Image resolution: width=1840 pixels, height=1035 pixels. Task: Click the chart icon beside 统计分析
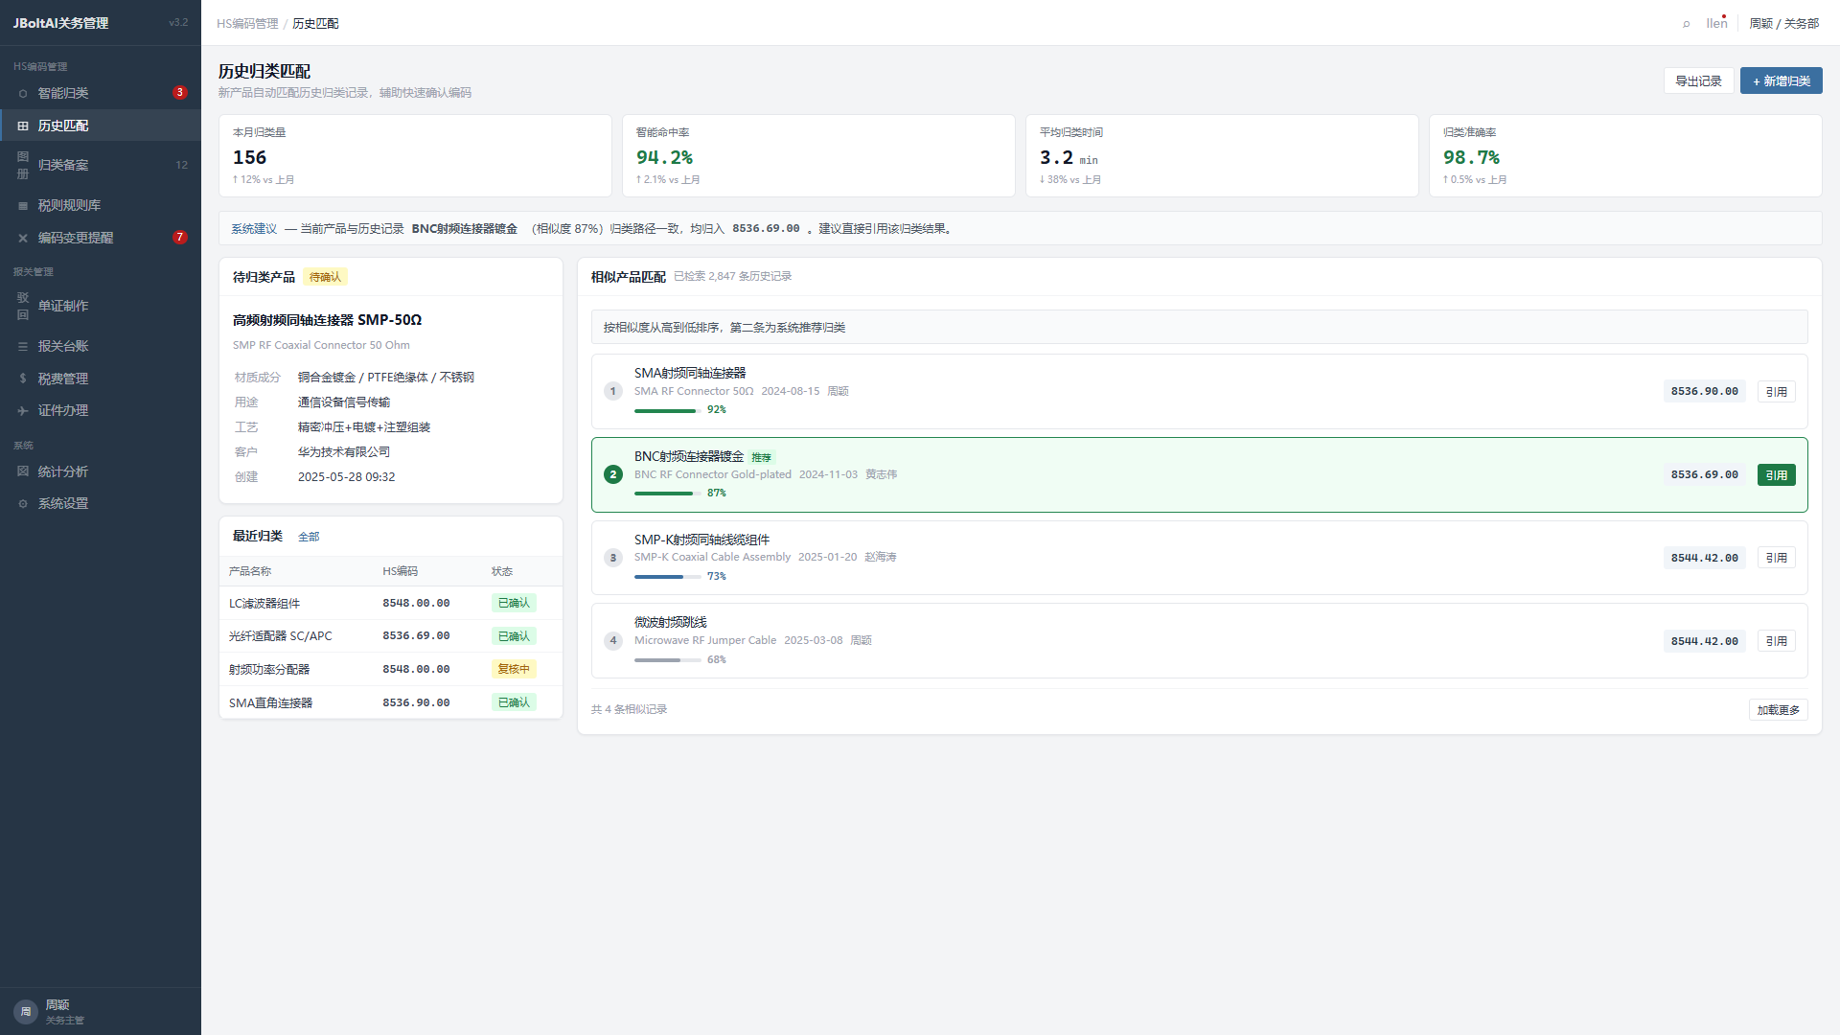click(23, 471)
